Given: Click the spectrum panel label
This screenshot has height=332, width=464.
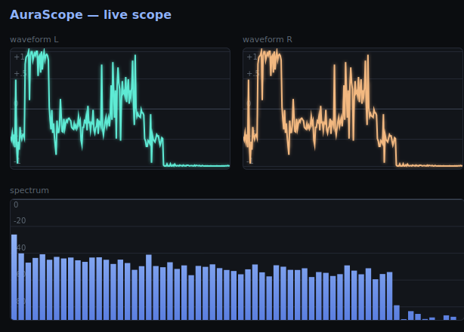Looking at the screenshot, I should click(x=29, y=190).
